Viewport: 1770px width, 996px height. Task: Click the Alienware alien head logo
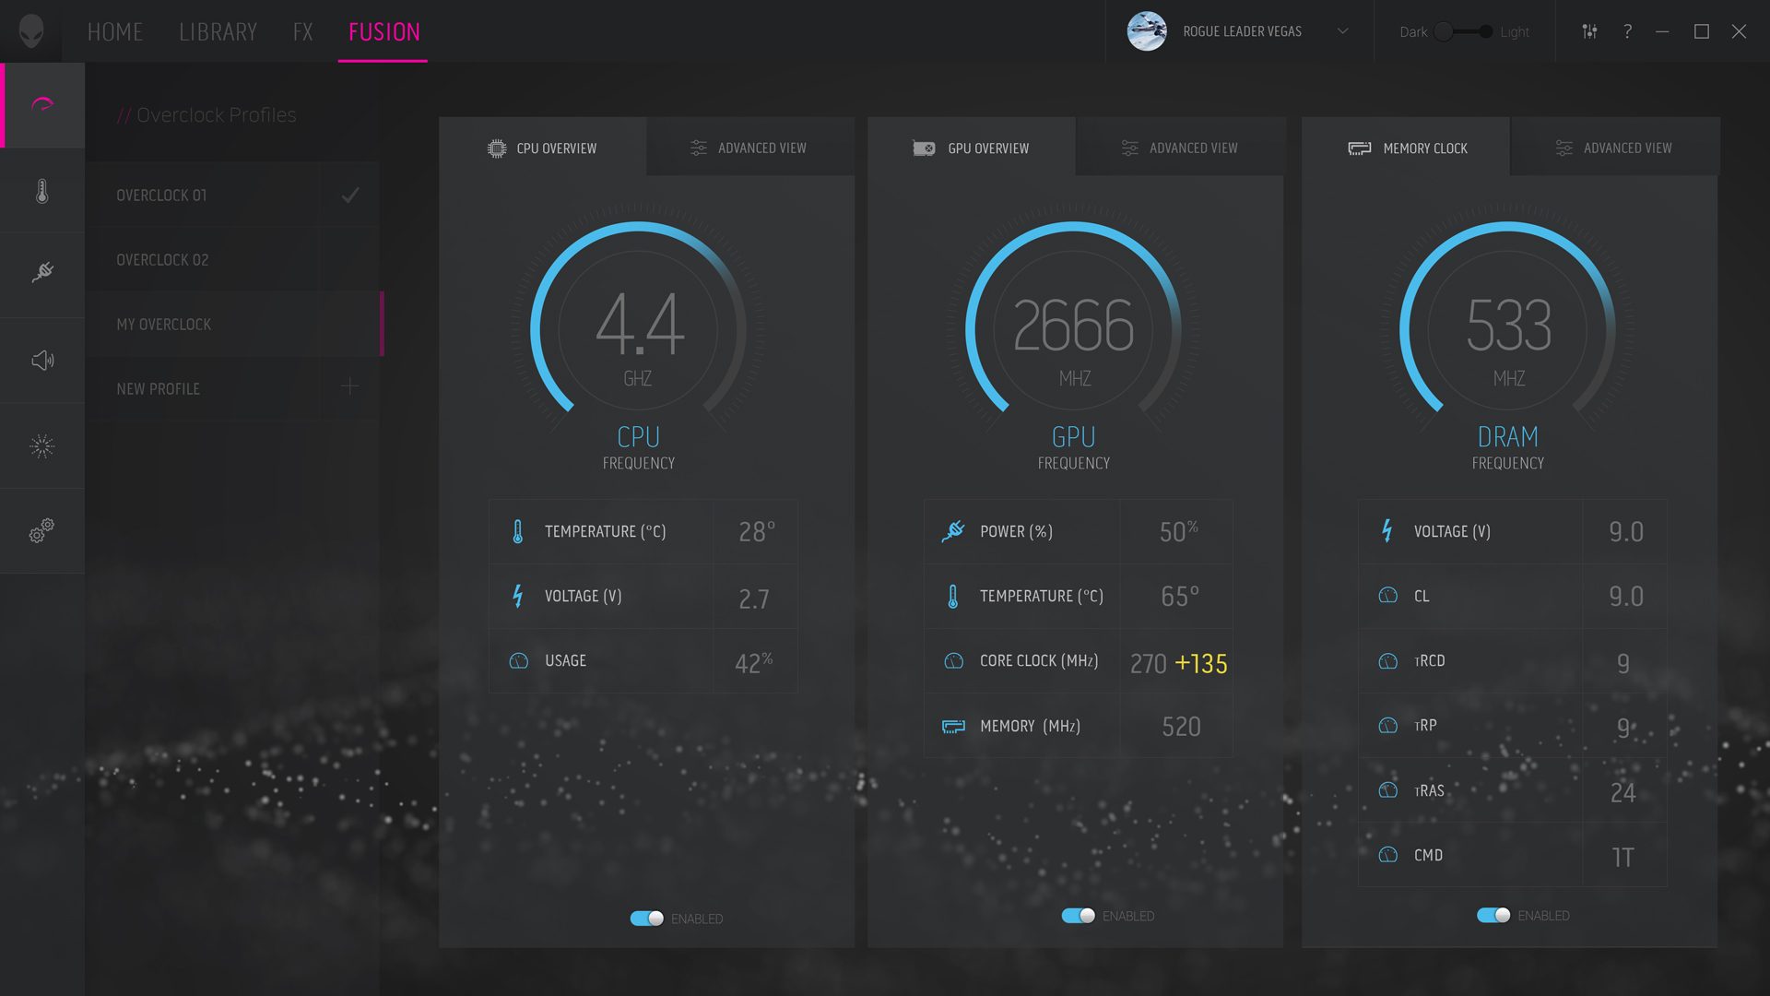(31, 31)
